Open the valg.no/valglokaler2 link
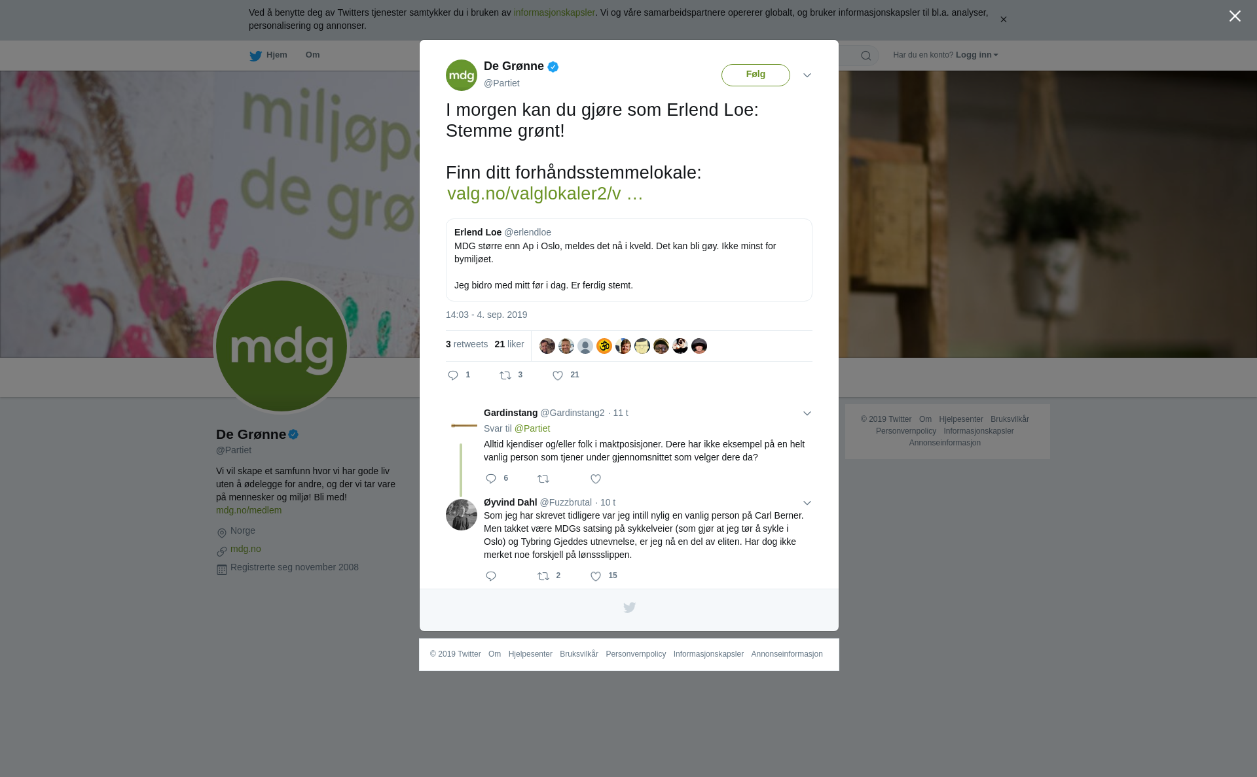The image size is (1257, 777). click(545, 194)
